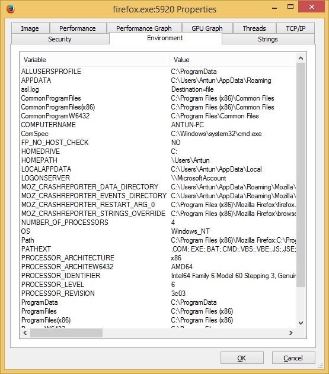Click the vertical scrollbar thumb

[301, 175]
